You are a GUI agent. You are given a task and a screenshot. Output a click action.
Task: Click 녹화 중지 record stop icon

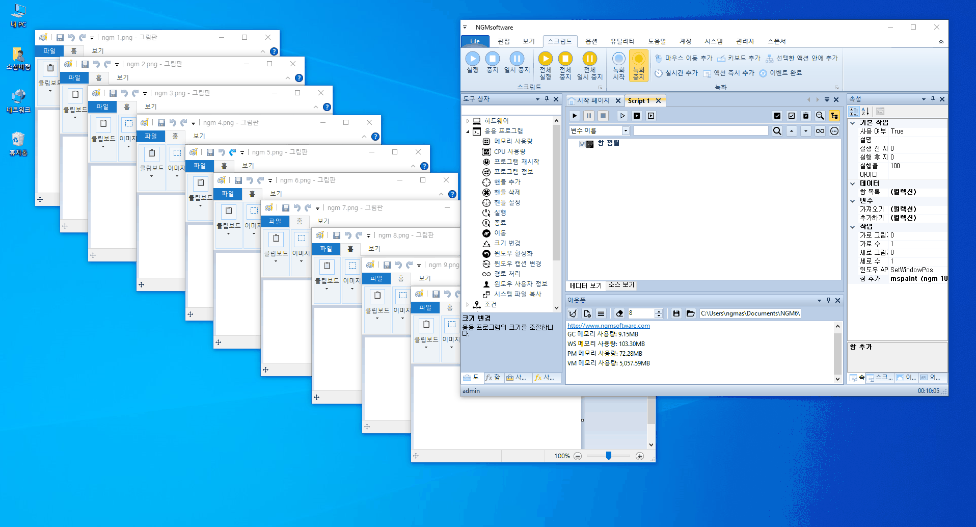[x=638, y=66]
